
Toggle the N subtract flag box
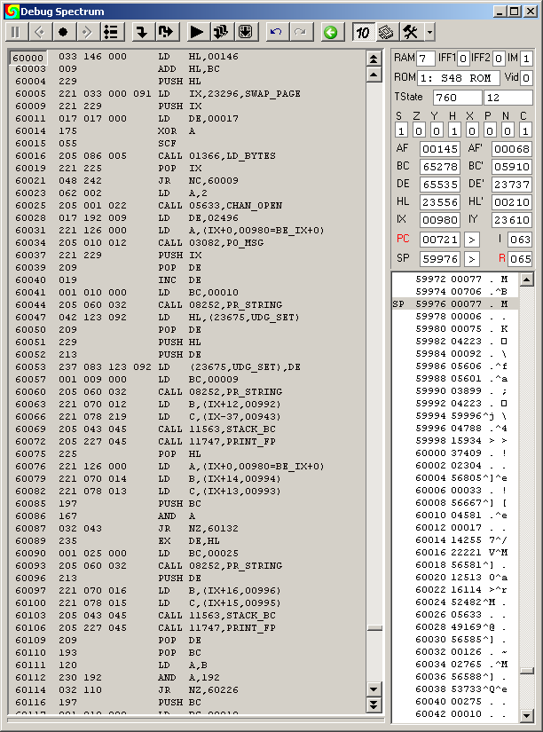(508, 130)
